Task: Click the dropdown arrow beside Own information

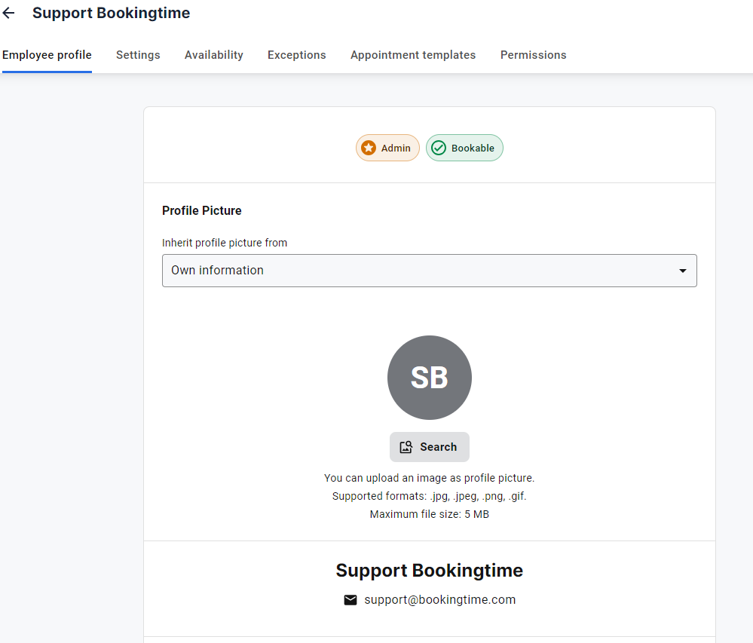Action: point(682,271)
